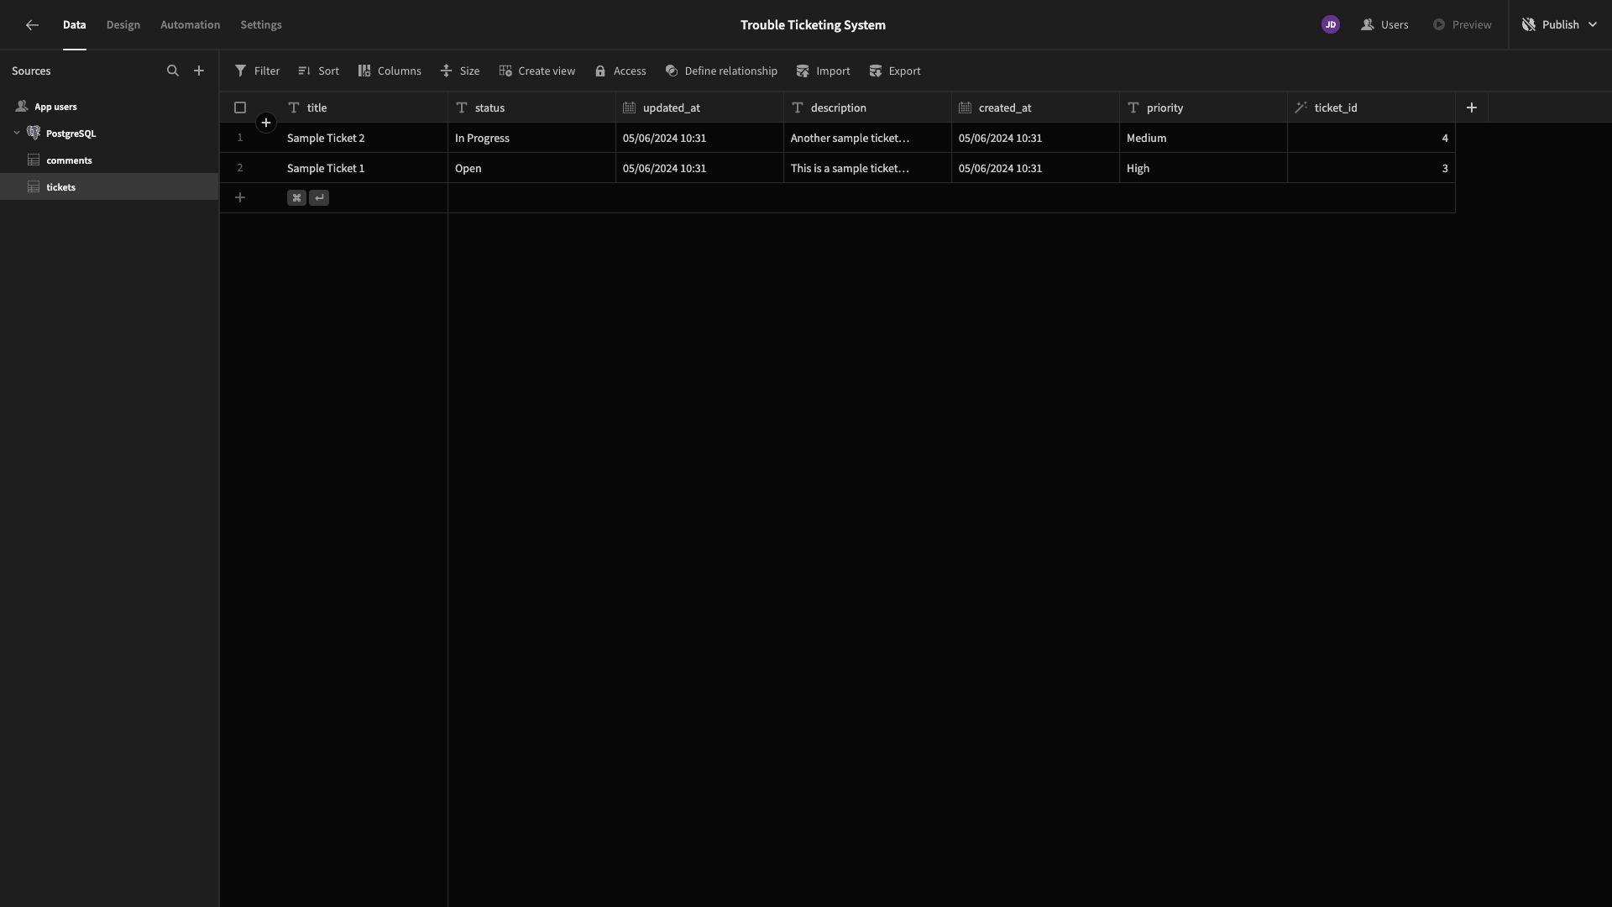Open the Filter tool
This screenshot has height=907, width=1612.
click(x=257, y=71)
